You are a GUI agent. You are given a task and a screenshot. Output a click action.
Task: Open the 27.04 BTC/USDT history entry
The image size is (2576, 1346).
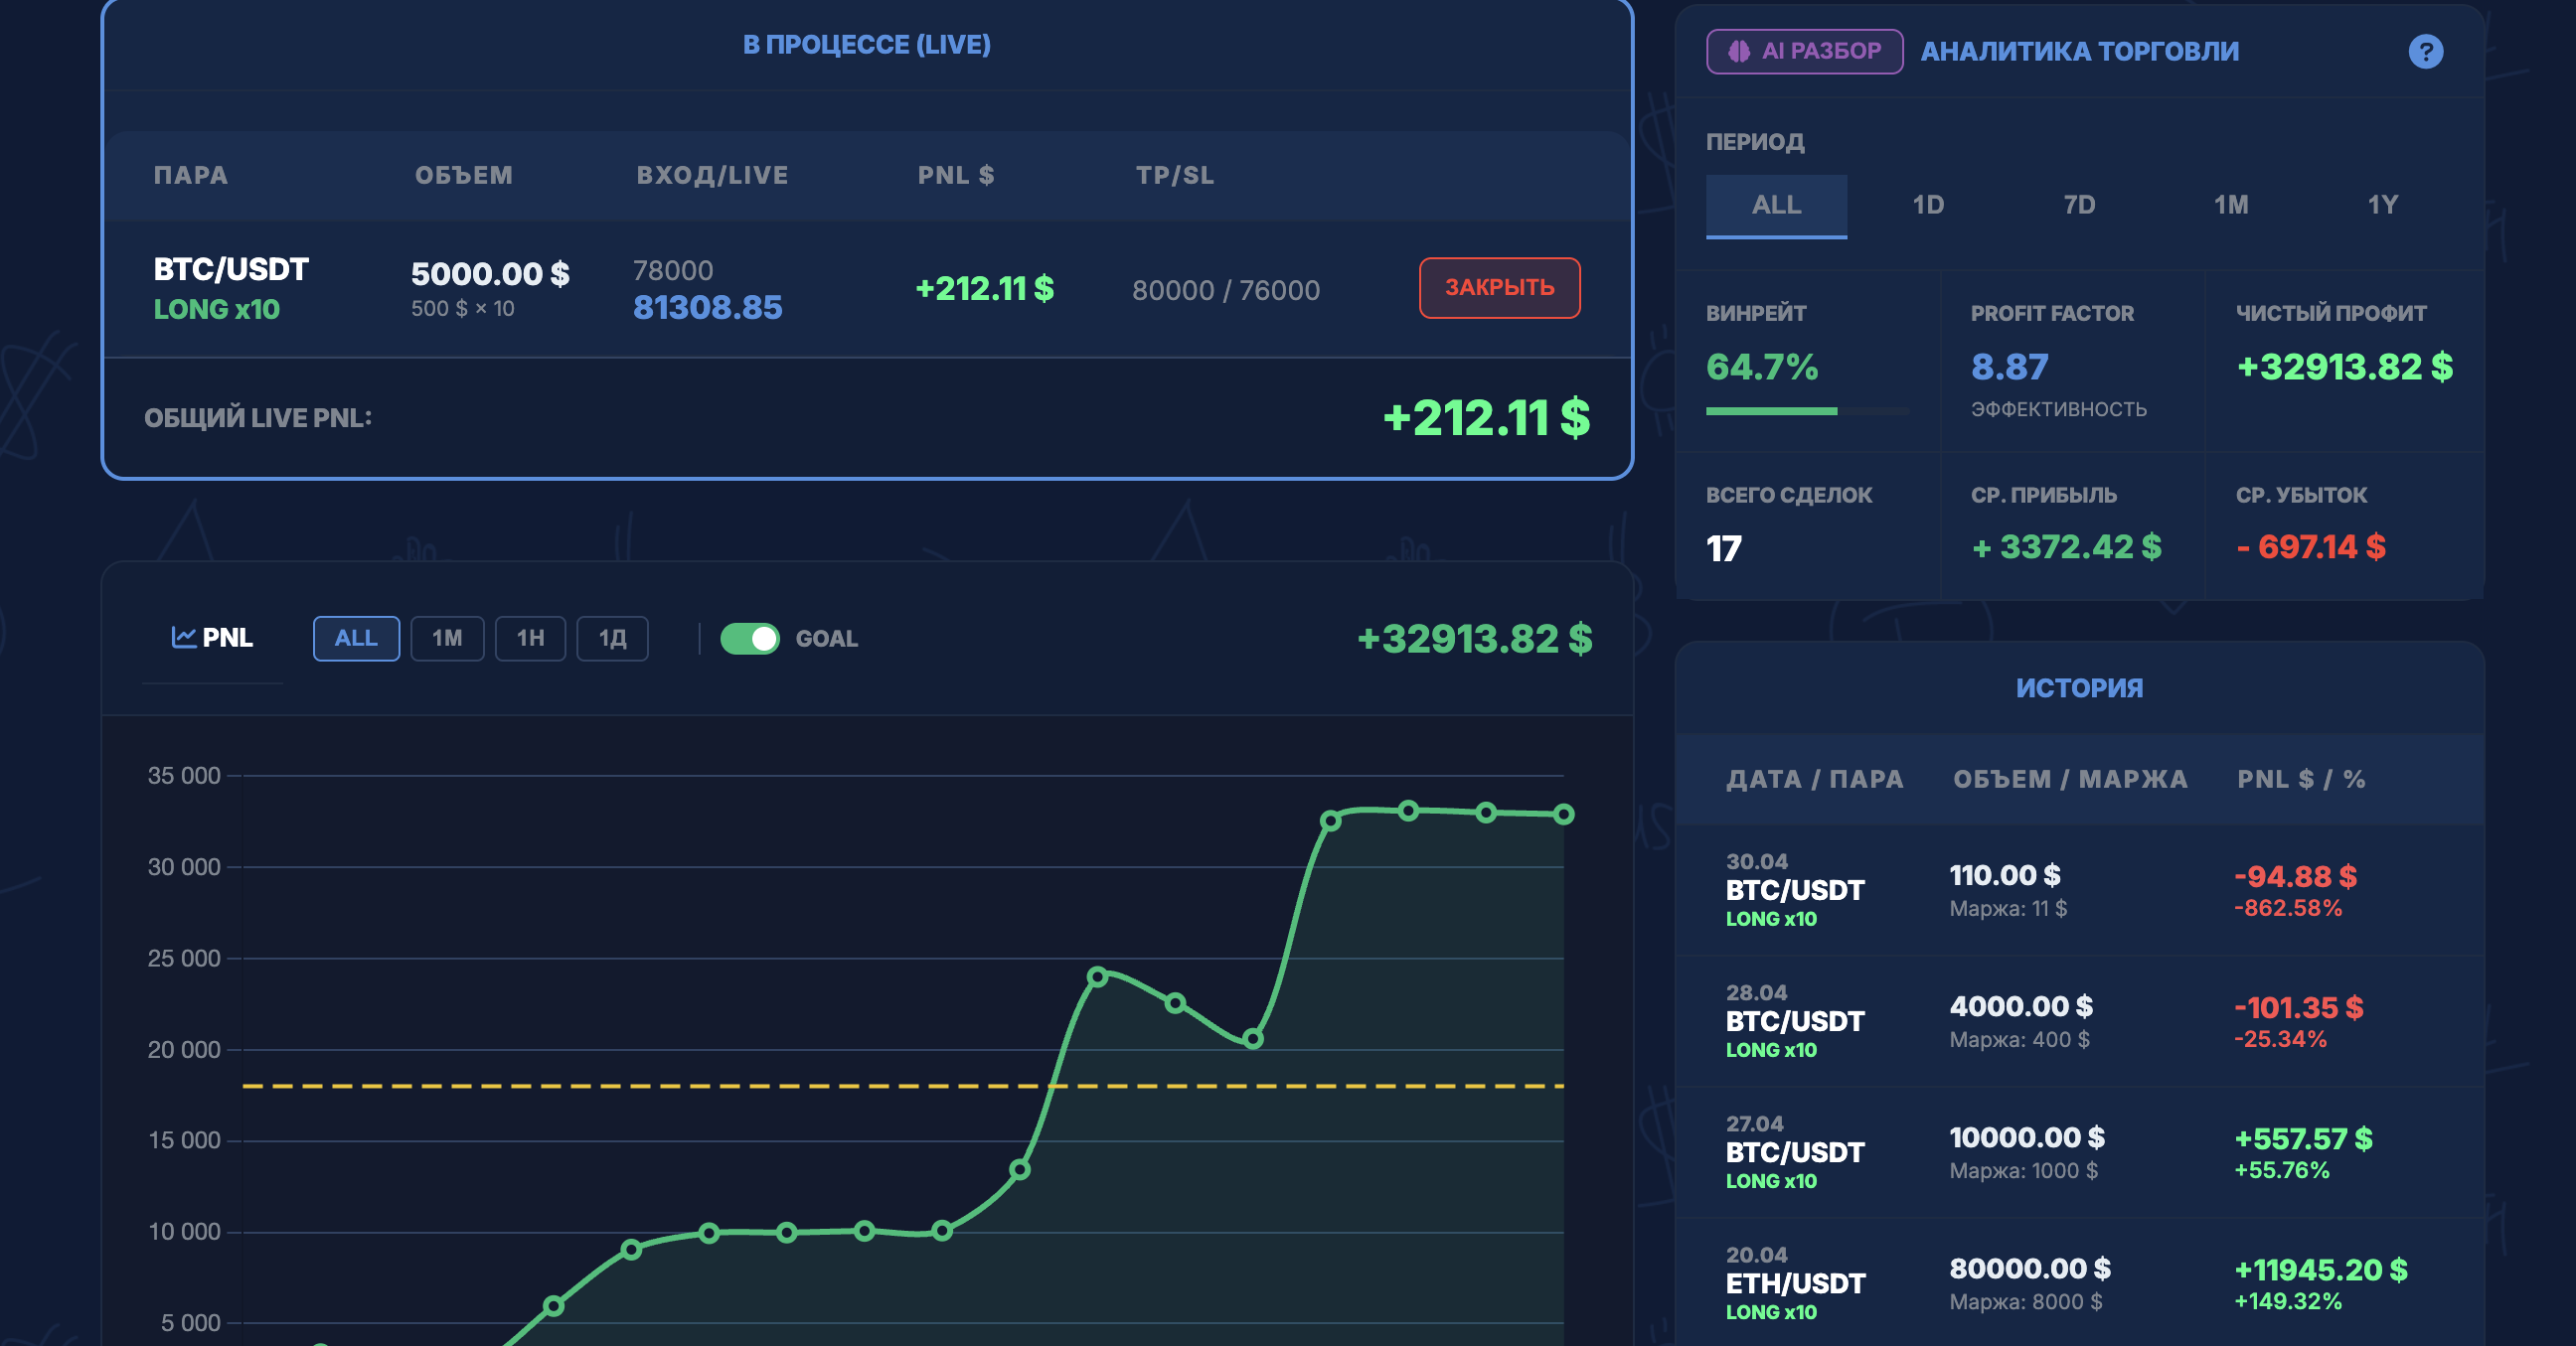click(2079, 1152)
